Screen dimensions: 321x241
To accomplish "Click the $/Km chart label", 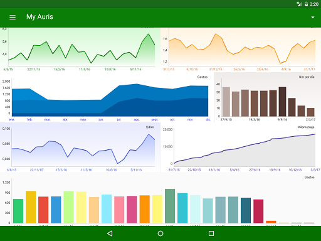I will point(150,127).
